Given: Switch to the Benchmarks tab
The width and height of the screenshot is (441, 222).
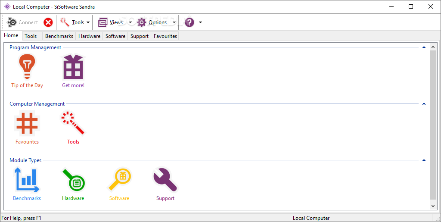Looking at the screenshot, I should (59, 36).
